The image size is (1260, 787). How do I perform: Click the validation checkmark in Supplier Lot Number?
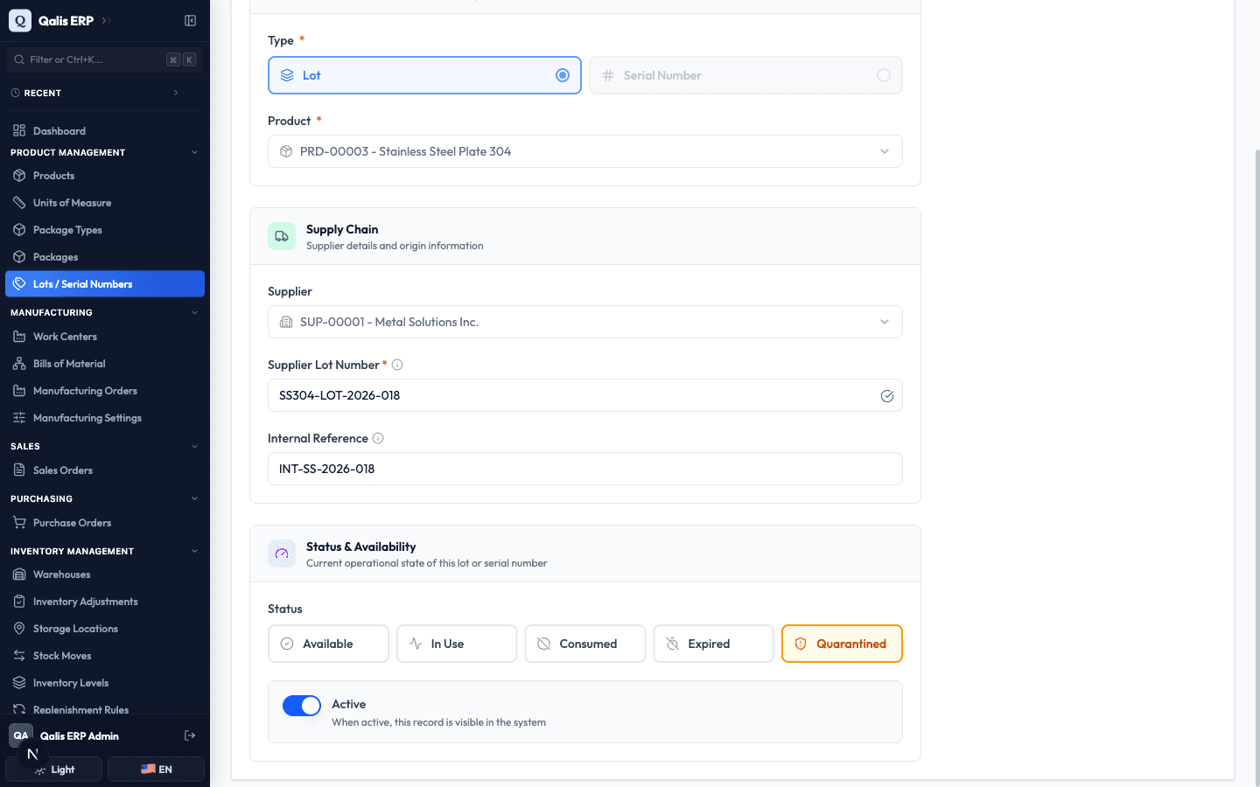coord(886,395)
